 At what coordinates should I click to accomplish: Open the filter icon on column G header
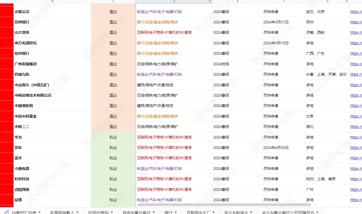tap(346, 1)
